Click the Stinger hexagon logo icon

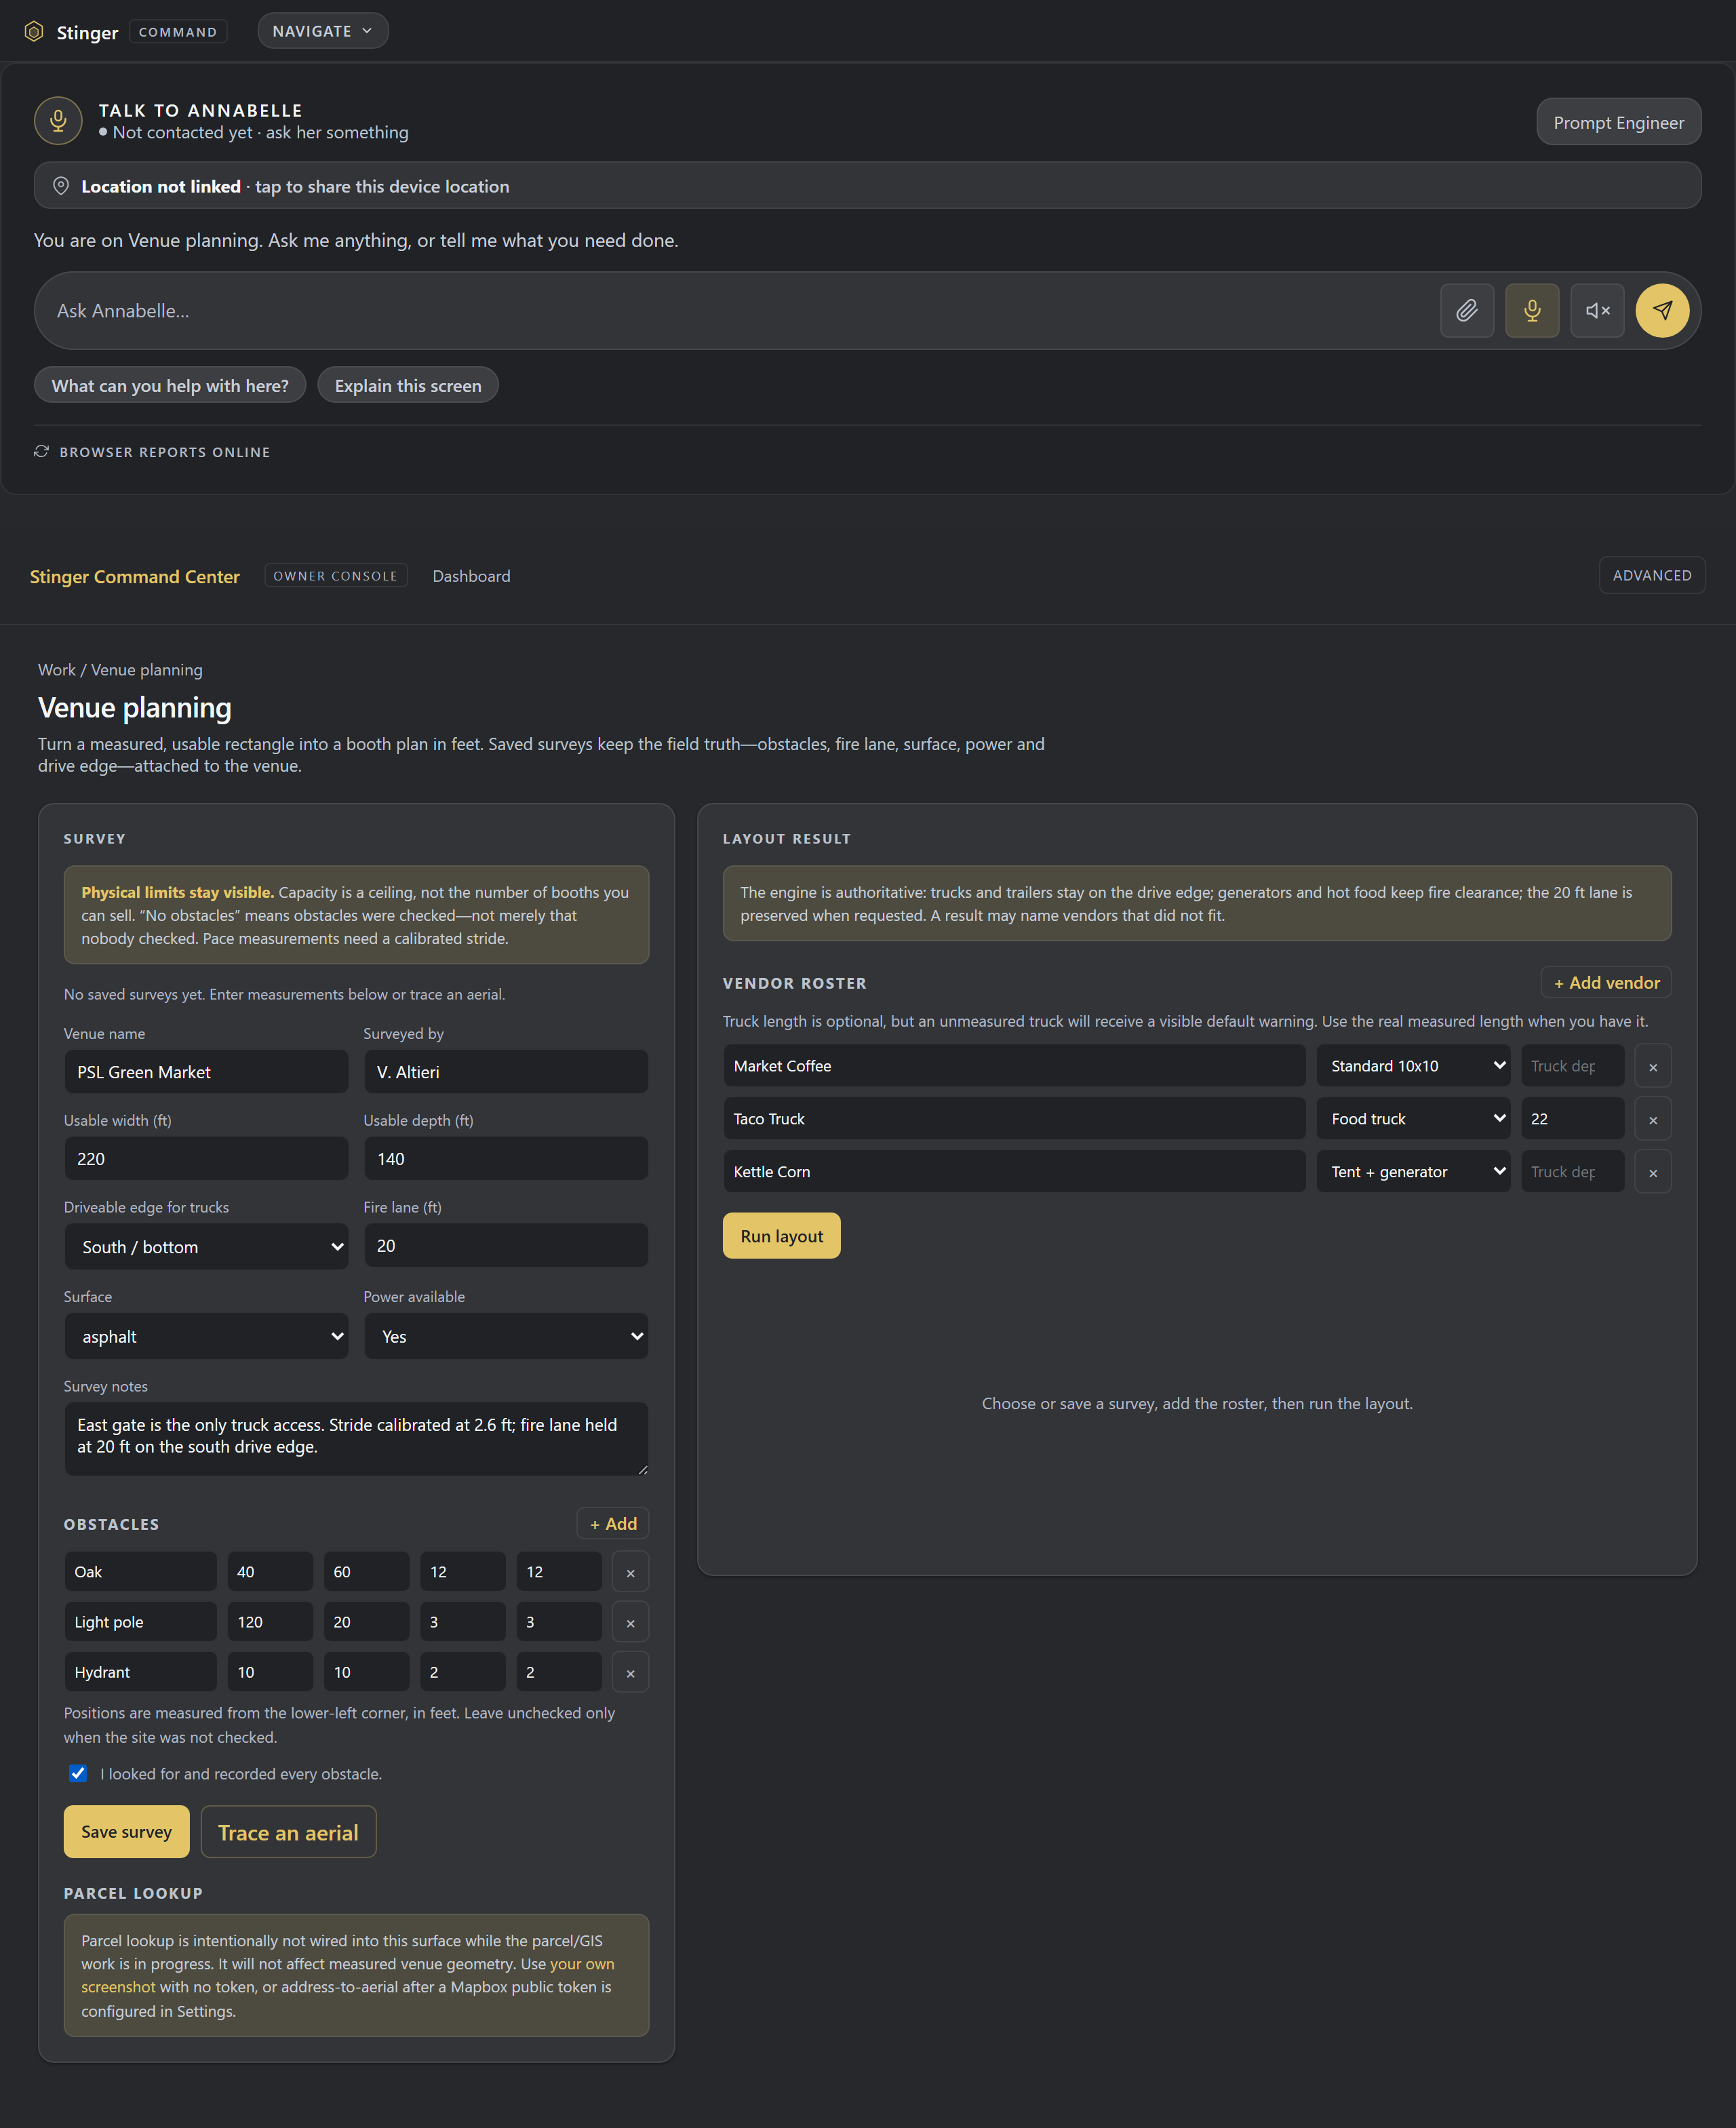[34, 32]
